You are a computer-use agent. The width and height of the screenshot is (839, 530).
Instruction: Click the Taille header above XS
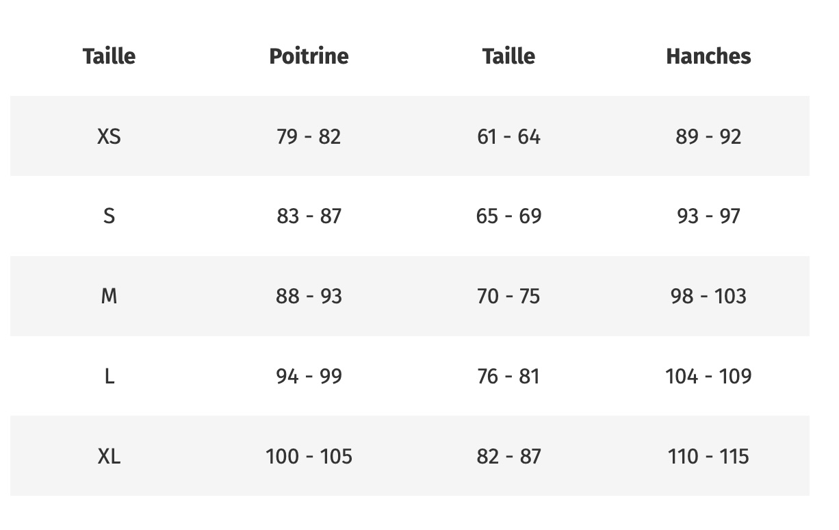click(x=109, y=56)
